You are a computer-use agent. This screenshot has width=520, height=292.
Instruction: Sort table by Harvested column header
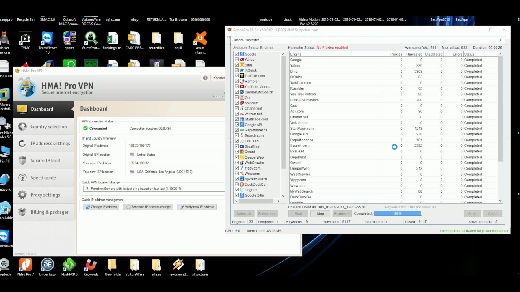click(x=413, y=54)
